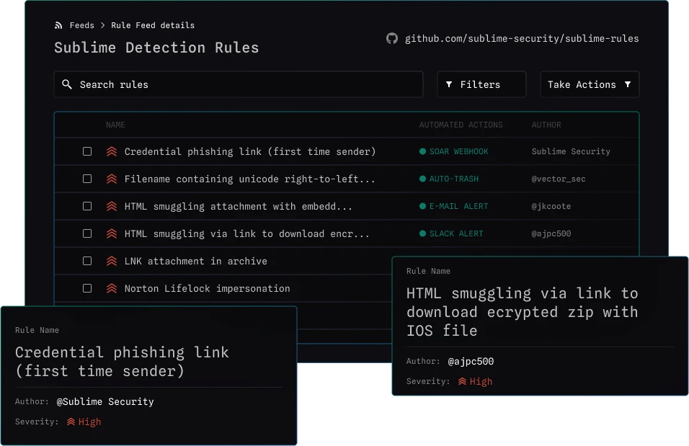Click author @ajpc500 in the table
The width and height of the screenshot is (689, 446).
click(x=551, y=233)
